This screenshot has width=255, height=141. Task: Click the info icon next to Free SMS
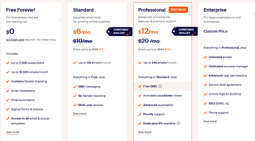coord(160,86)
